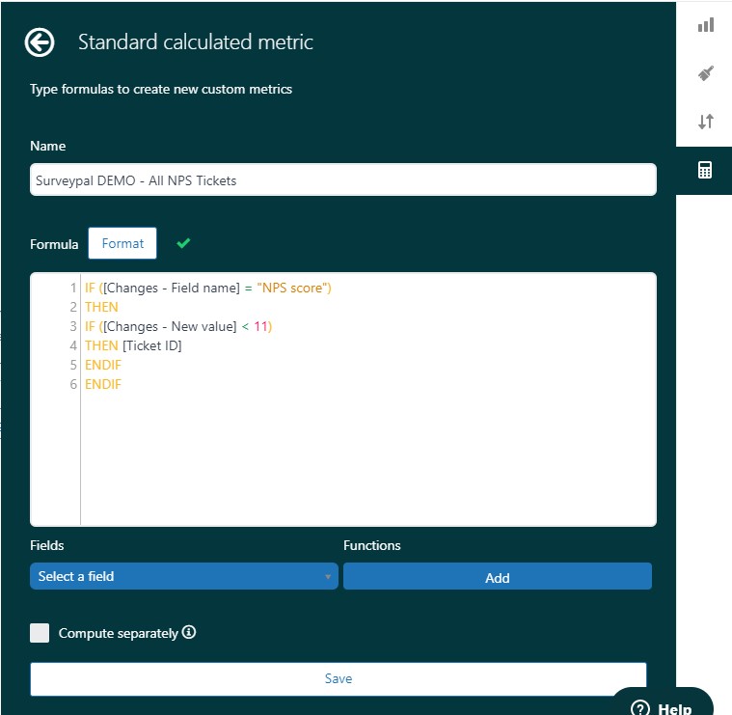Image resolution: width=732 pixels, height=715 pixels.
Task: Click the info icon beside Compute separately
Action: pos(189,632)
